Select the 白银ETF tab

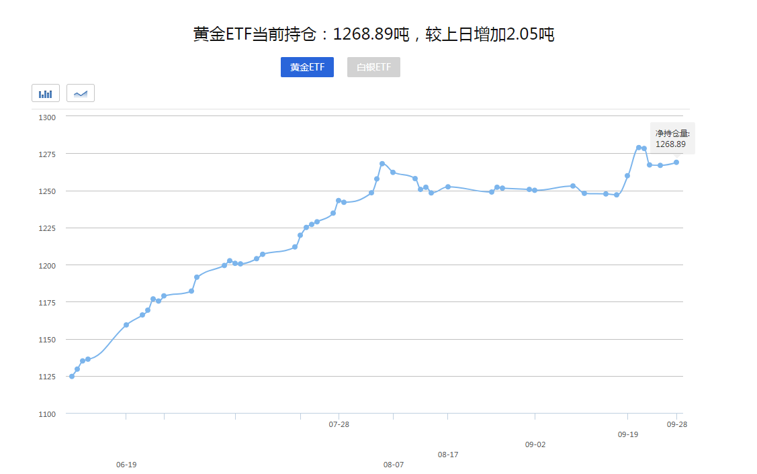[373, 67]
